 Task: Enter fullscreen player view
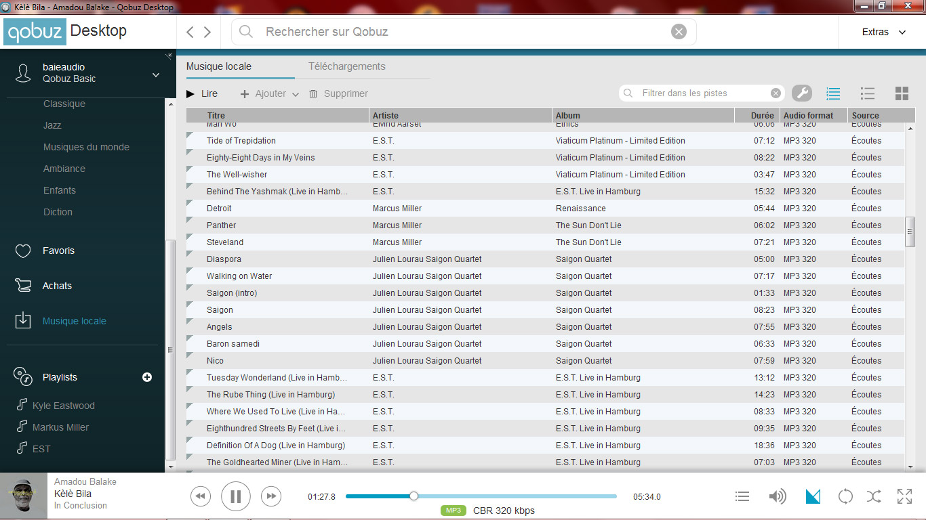pyautogui.click(x=904, y=496)
